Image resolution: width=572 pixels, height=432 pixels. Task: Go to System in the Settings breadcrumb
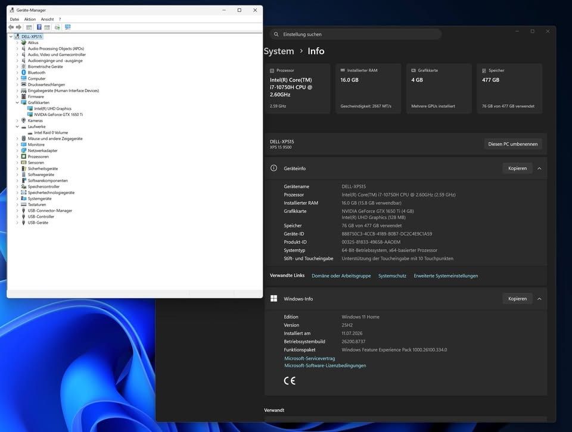pos(279,51)
